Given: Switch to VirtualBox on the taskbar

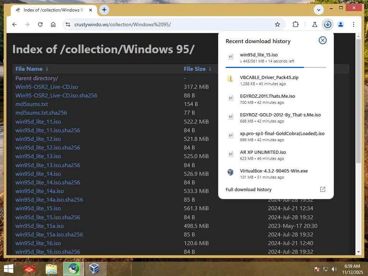Looking at the screenshot, I should pos(95,269).
